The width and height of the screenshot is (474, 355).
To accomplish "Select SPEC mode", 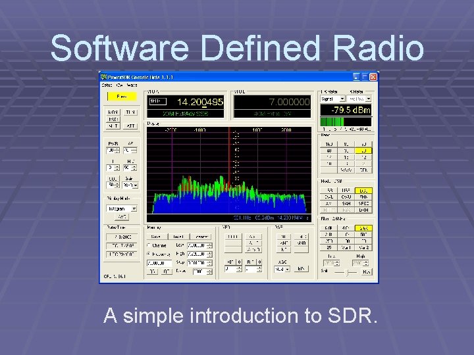I will pyautogui.click(x=363, y=203).
